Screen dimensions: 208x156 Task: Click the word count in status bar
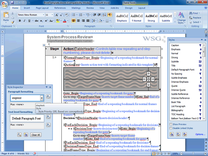click(23, 153)
